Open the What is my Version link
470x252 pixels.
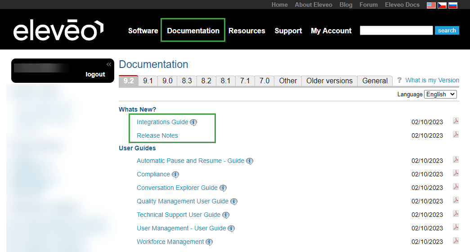432,80
